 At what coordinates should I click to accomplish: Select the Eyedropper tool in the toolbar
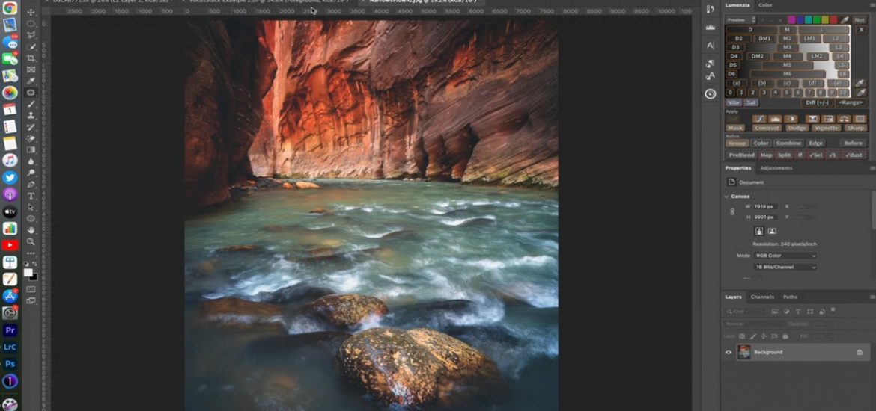coord(31,81)
